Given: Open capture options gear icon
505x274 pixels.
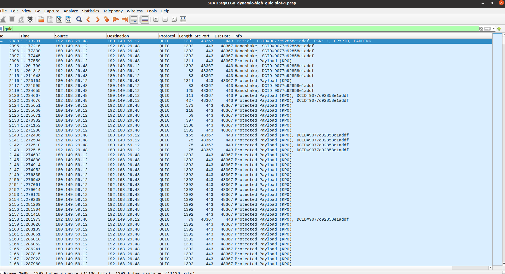Looking at the screenshot, I should (x=30, y=19).
